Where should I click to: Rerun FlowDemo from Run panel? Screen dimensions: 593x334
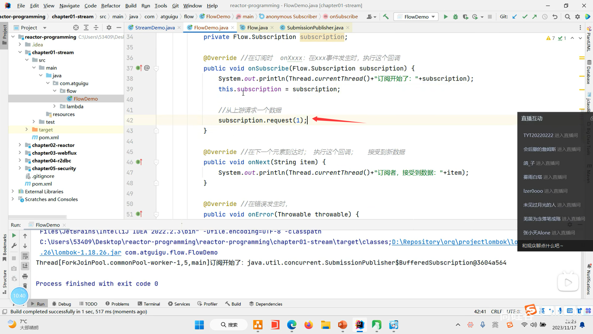pos(14,236)
